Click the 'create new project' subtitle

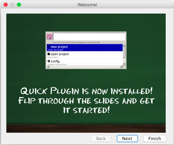pos(55,50)
